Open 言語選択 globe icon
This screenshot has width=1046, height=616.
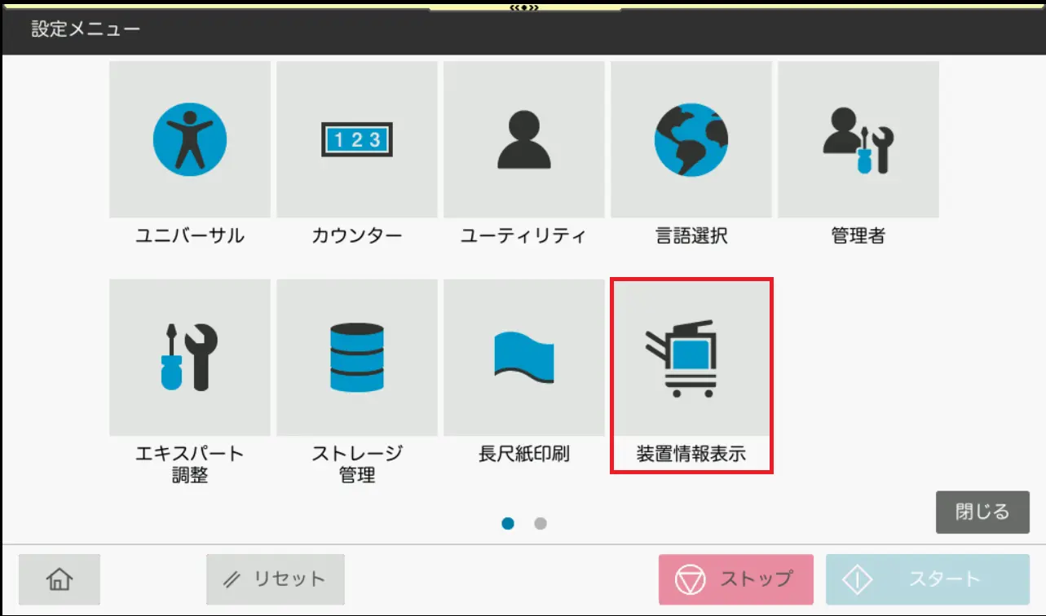click(x=691, y=139)
